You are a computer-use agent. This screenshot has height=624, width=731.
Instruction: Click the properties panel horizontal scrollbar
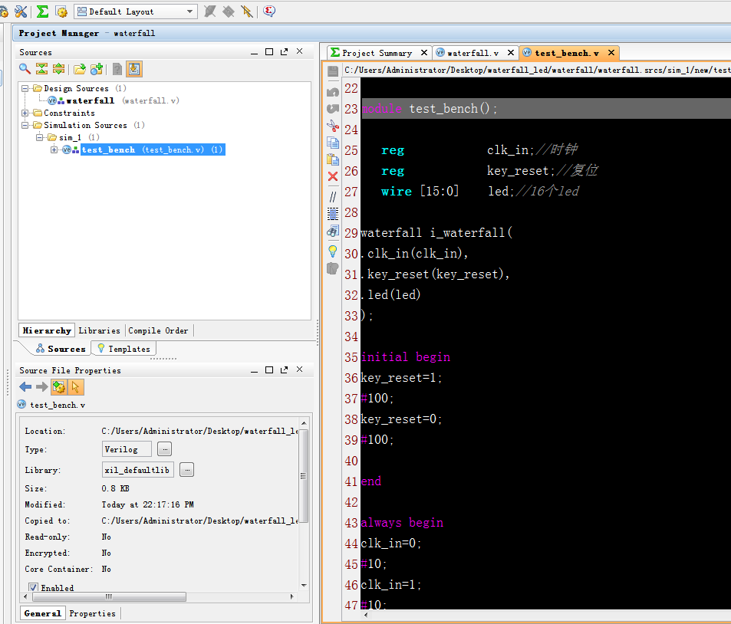109,596
